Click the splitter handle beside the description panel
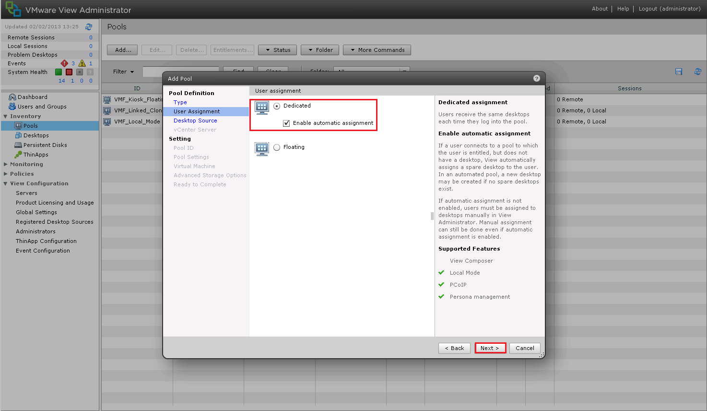This screenshot has height=411, width=707. [x=432, y=216]
